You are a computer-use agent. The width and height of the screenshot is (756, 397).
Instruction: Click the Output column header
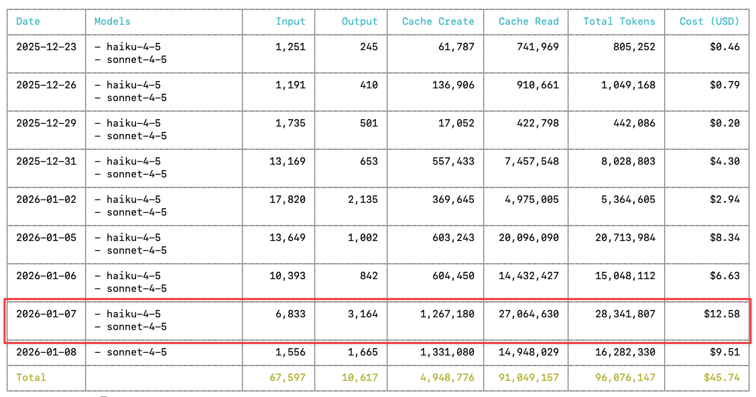coord(359,21)
